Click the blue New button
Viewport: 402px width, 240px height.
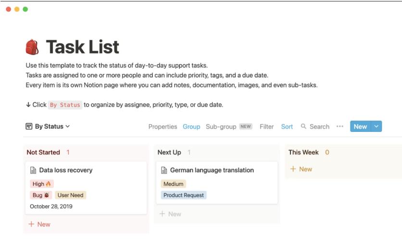(x=360, y=126)
